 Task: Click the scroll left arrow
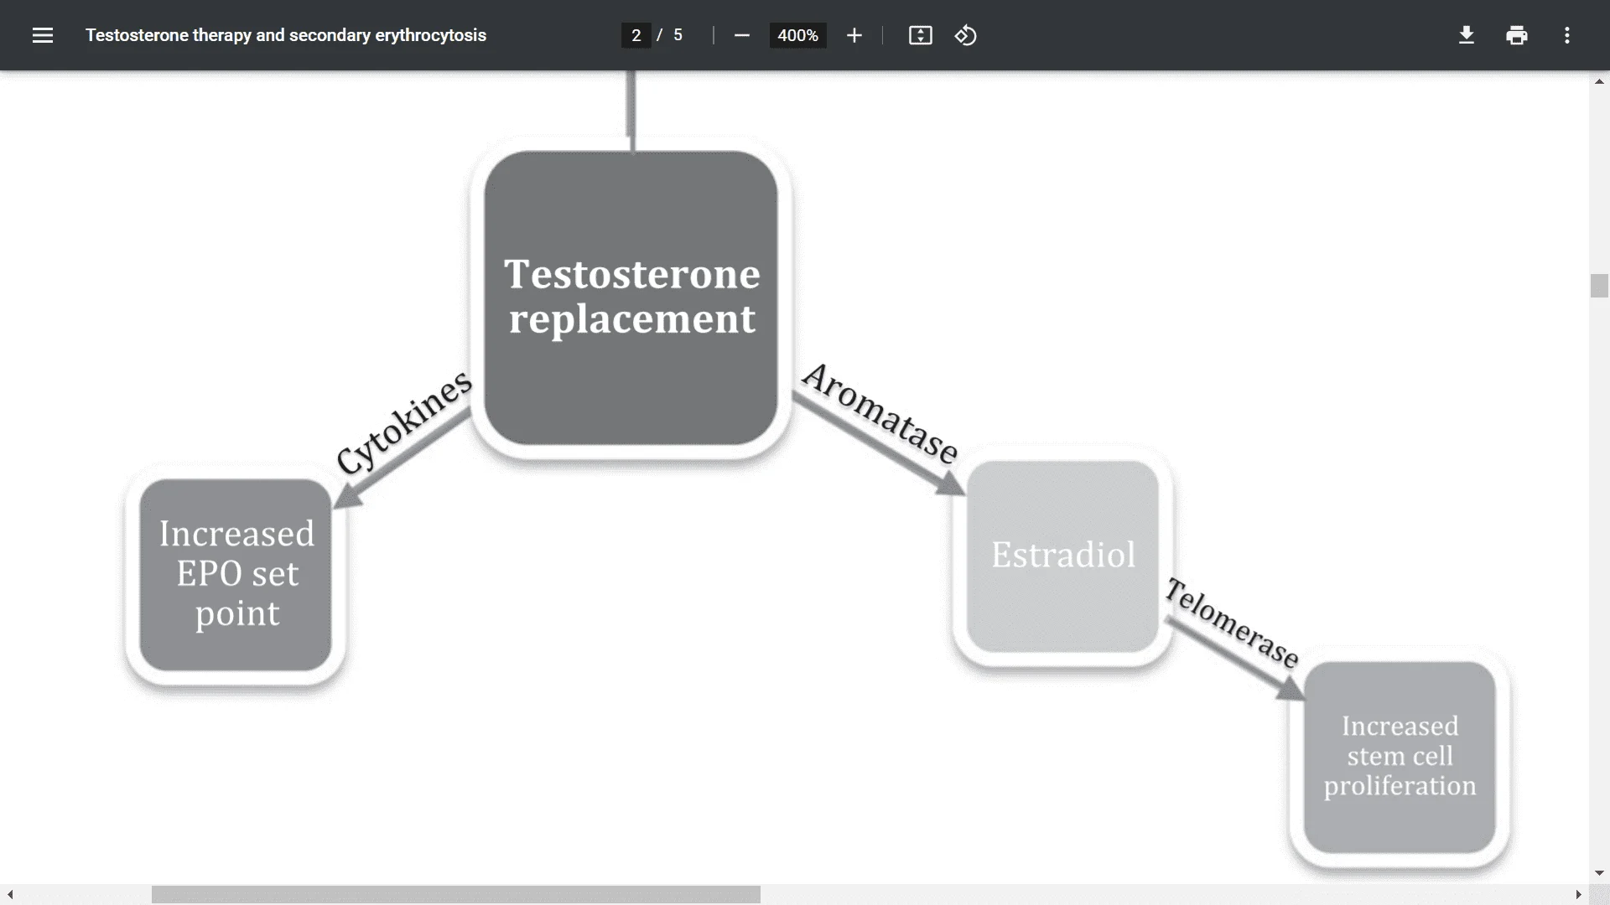click(10, 894)
